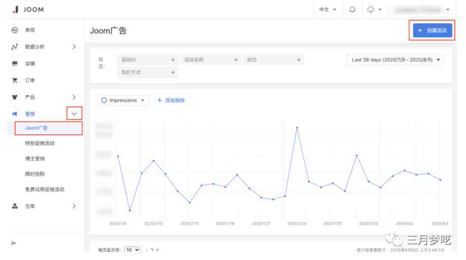Open notifications bell

click(x=352, y=10)
